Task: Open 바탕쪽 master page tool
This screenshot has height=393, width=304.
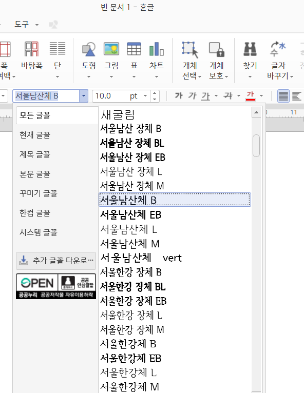Action: click(32, 55)
